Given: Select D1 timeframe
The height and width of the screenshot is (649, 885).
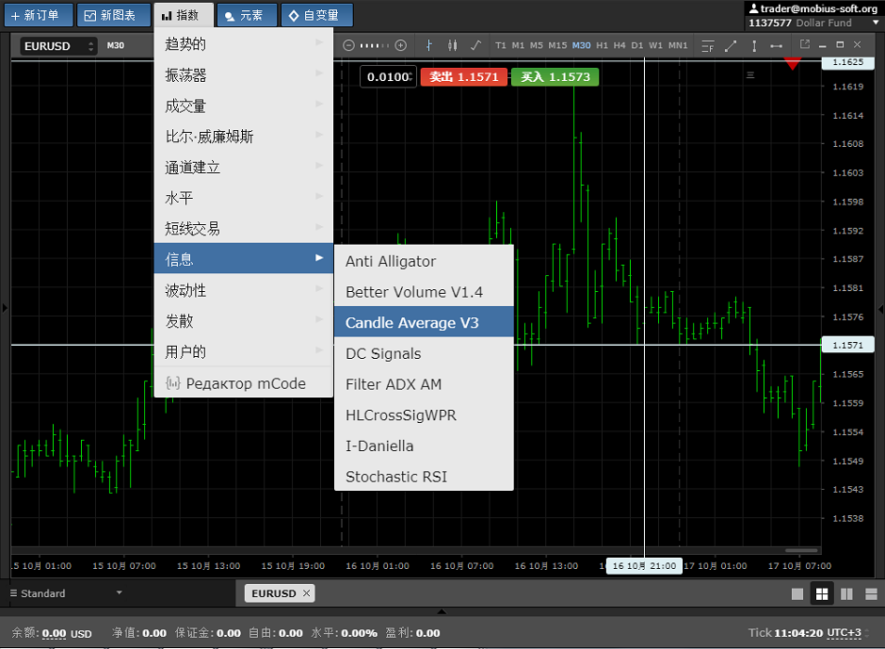Looking at the screenshot, I should click(x=637, y=46).
